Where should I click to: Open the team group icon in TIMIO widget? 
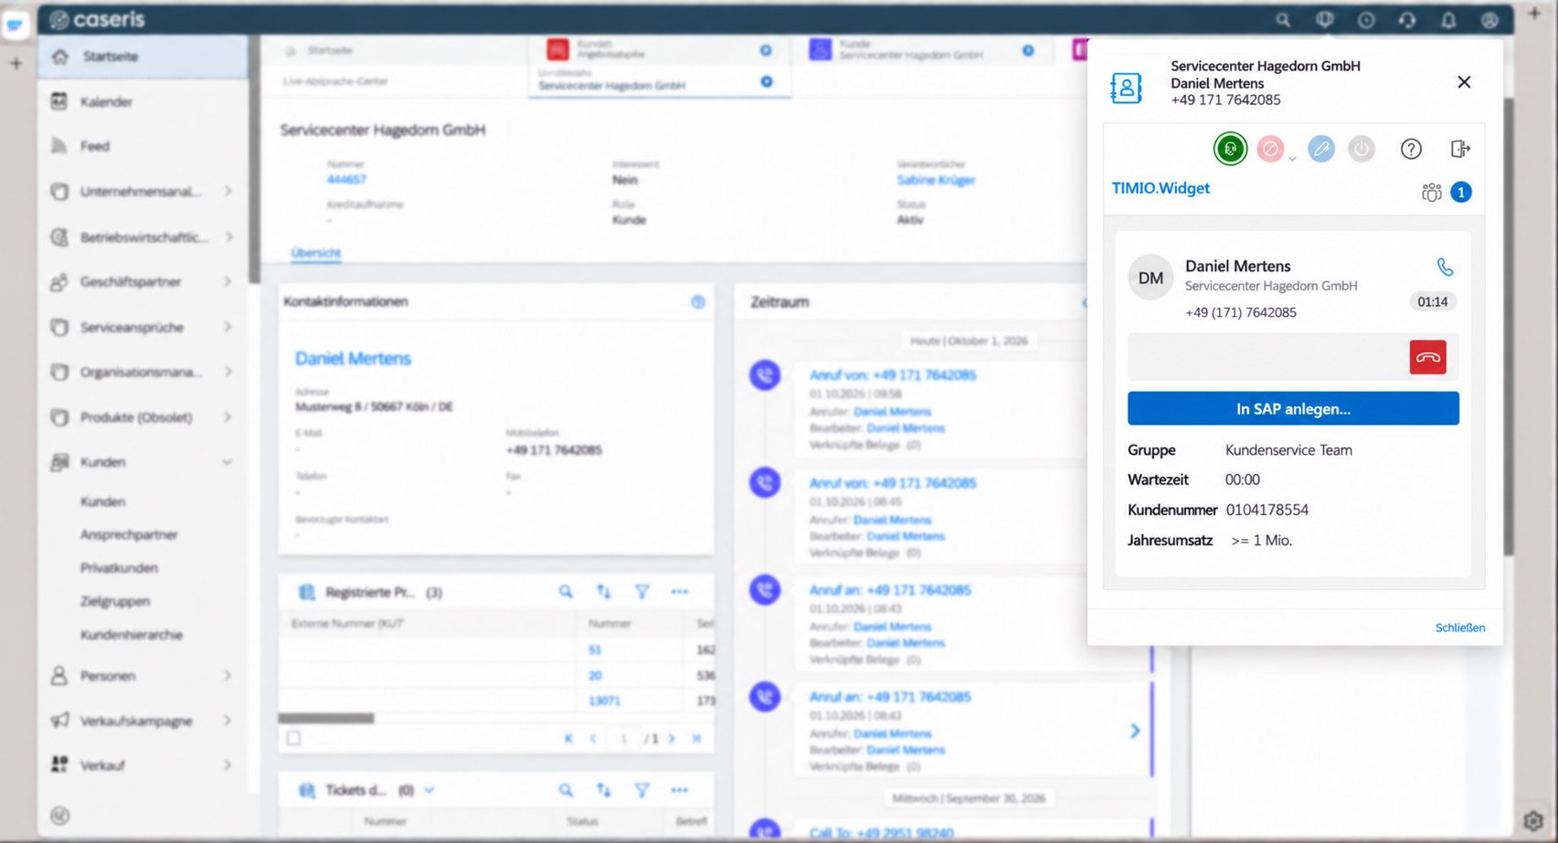coord(1431,192)
